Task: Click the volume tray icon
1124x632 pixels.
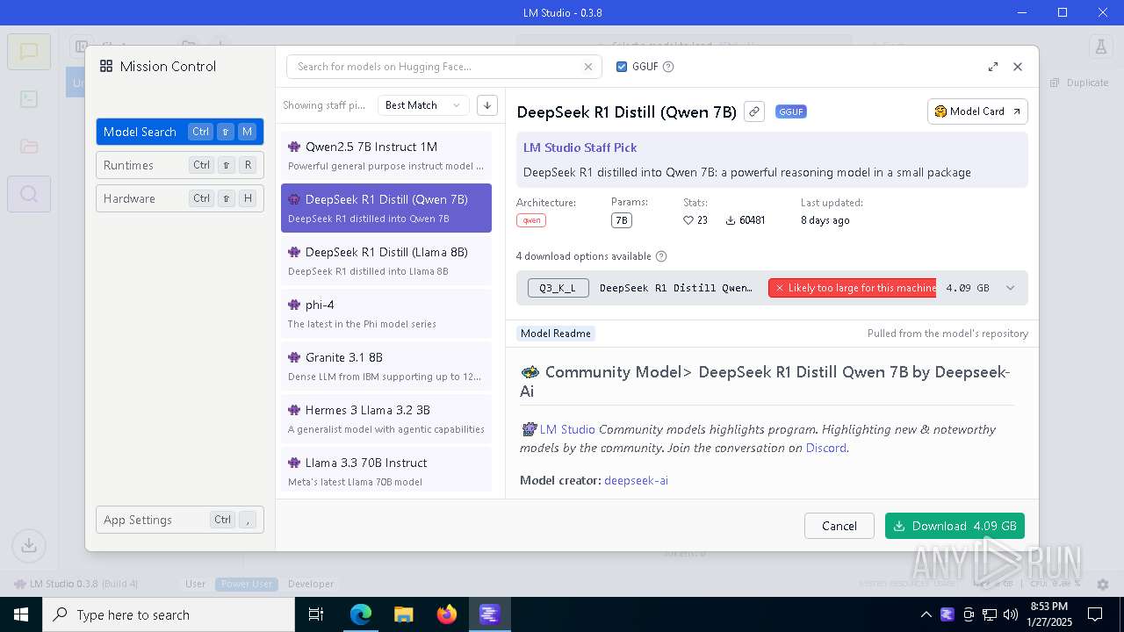Action: tap(1011, 614)
